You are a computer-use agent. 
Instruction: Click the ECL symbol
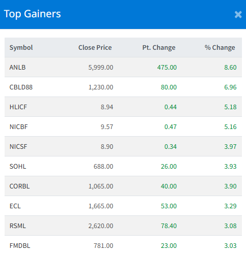(x=15, y=206)
